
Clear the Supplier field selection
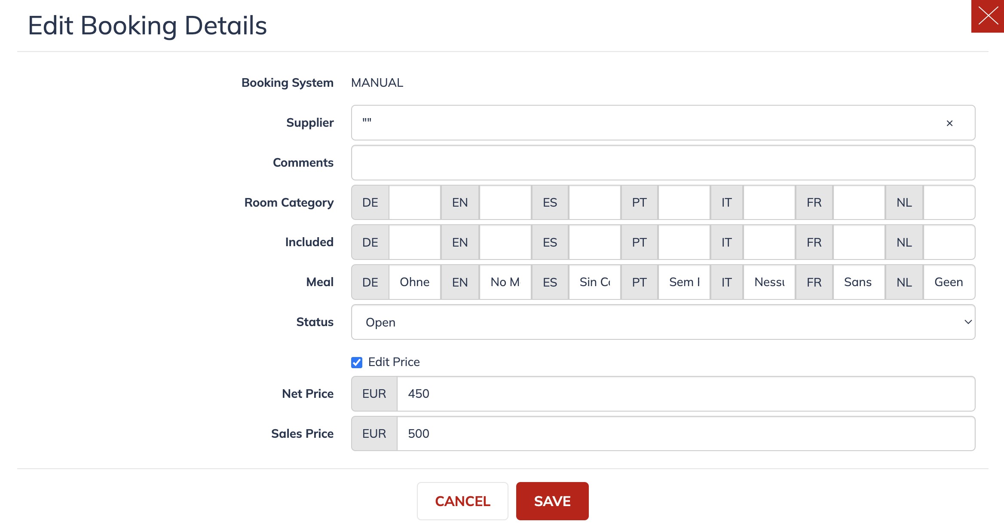(949, 123)
